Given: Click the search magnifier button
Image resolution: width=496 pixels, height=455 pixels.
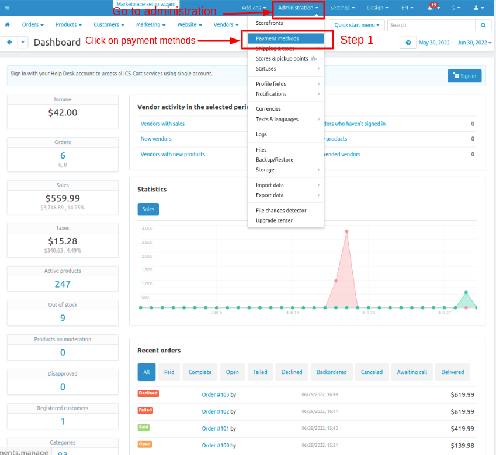Looking at the screenshot, I should tap(483, 26).
